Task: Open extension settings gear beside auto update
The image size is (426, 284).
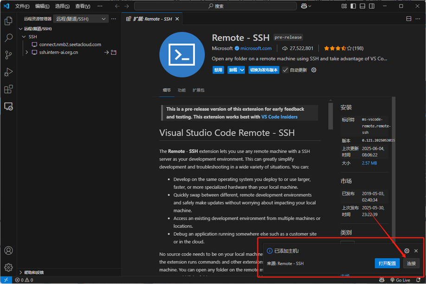Action: click(314, 70)
